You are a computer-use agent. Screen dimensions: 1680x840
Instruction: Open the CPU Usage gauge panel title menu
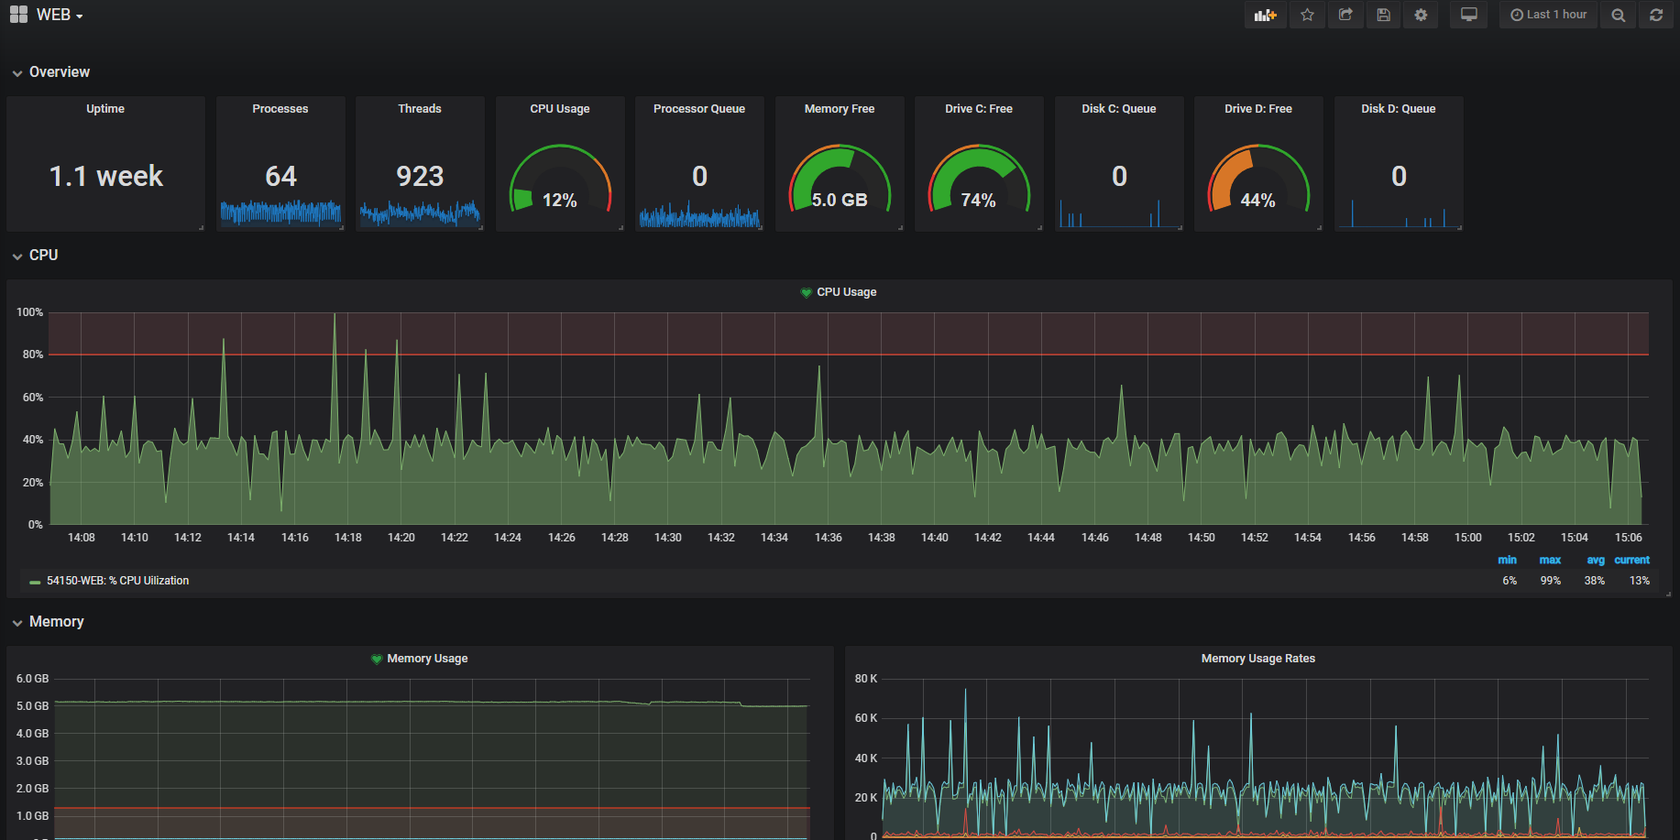point(560,109)
